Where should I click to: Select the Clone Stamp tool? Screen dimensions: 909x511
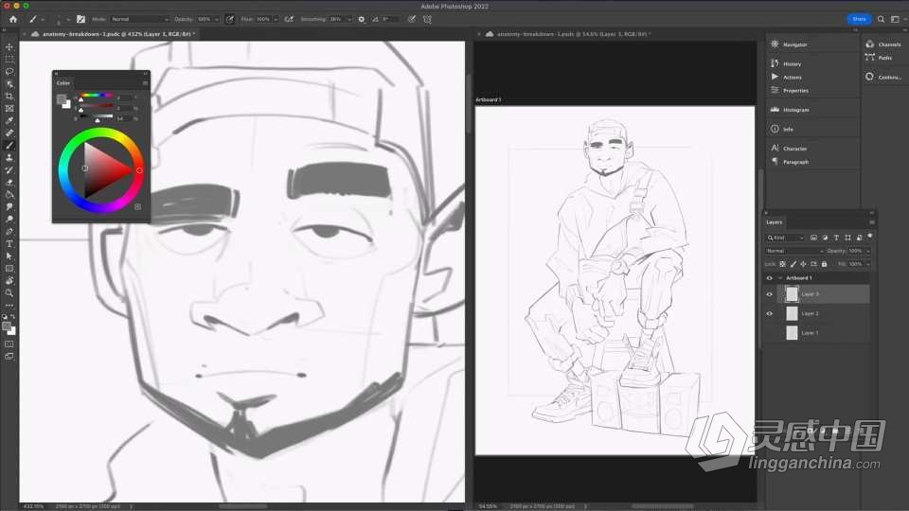coord(9,158)
